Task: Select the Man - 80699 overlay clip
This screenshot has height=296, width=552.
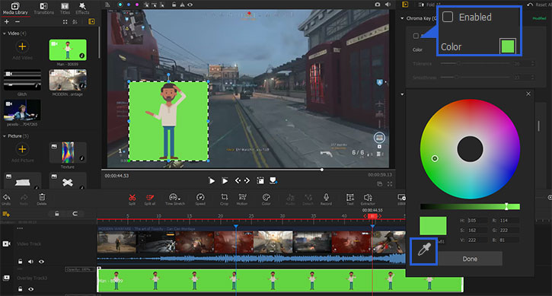Action: coord(280,281)
